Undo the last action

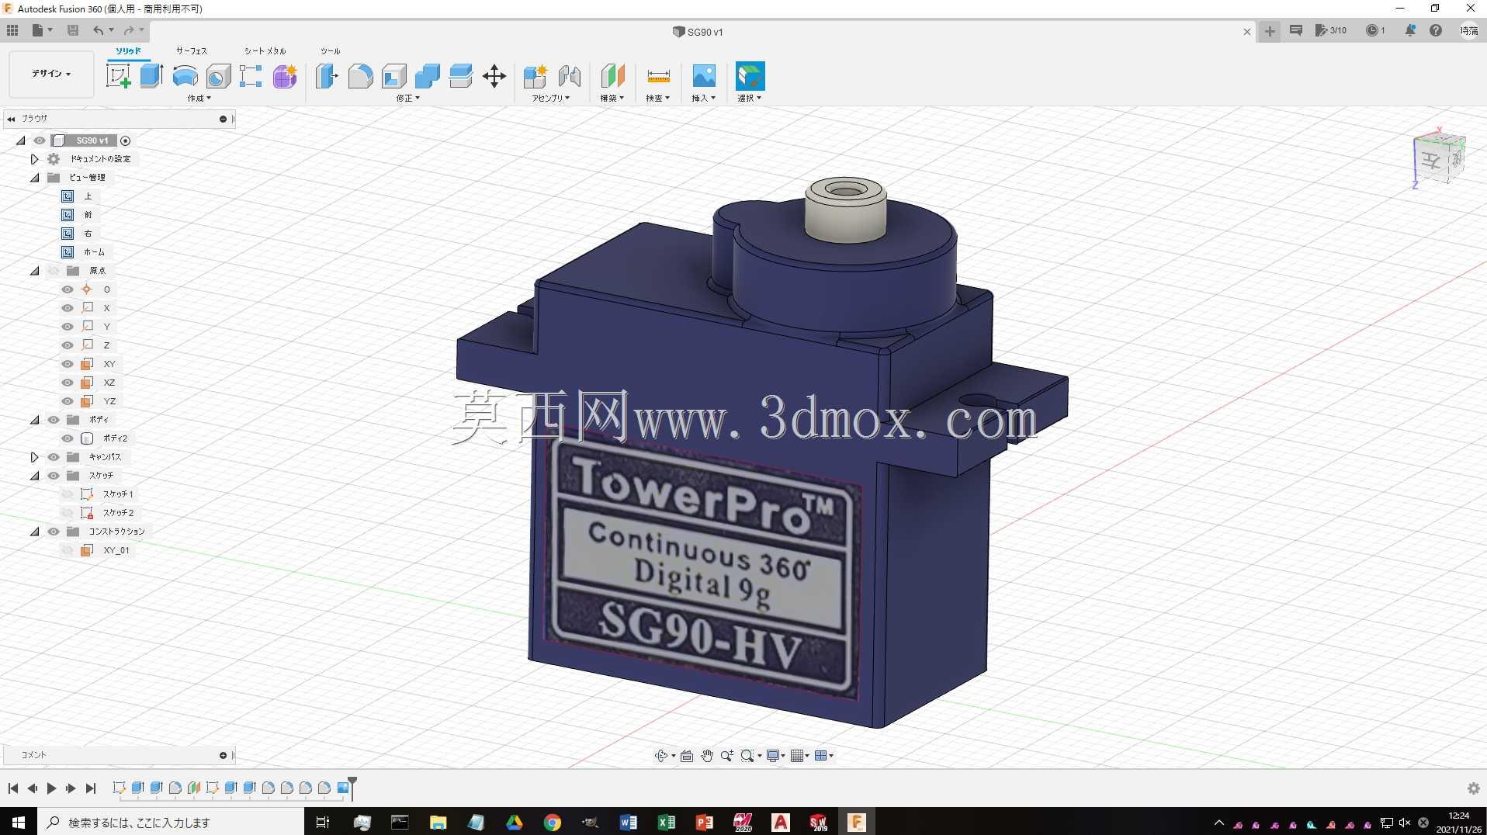point(99,30)
